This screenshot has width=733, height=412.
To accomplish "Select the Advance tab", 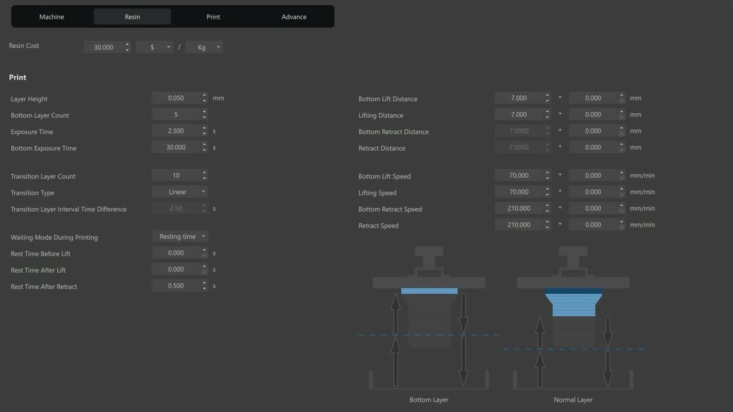I will (x=294, y=16).
